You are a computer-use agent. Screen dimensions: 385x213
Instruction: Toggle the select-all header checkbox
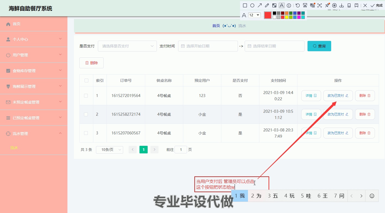click(86, 80)
